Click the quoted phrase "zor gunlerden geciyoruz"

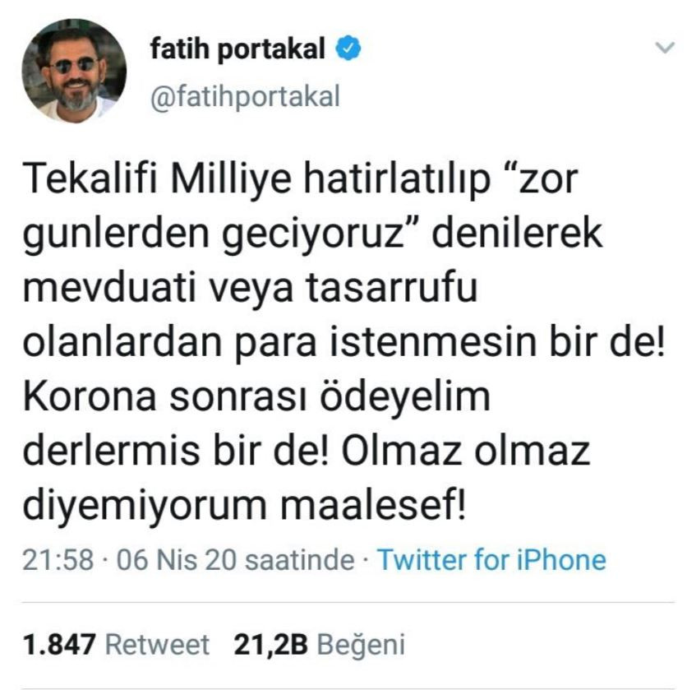pyautogui.click(x=300, y=206)
